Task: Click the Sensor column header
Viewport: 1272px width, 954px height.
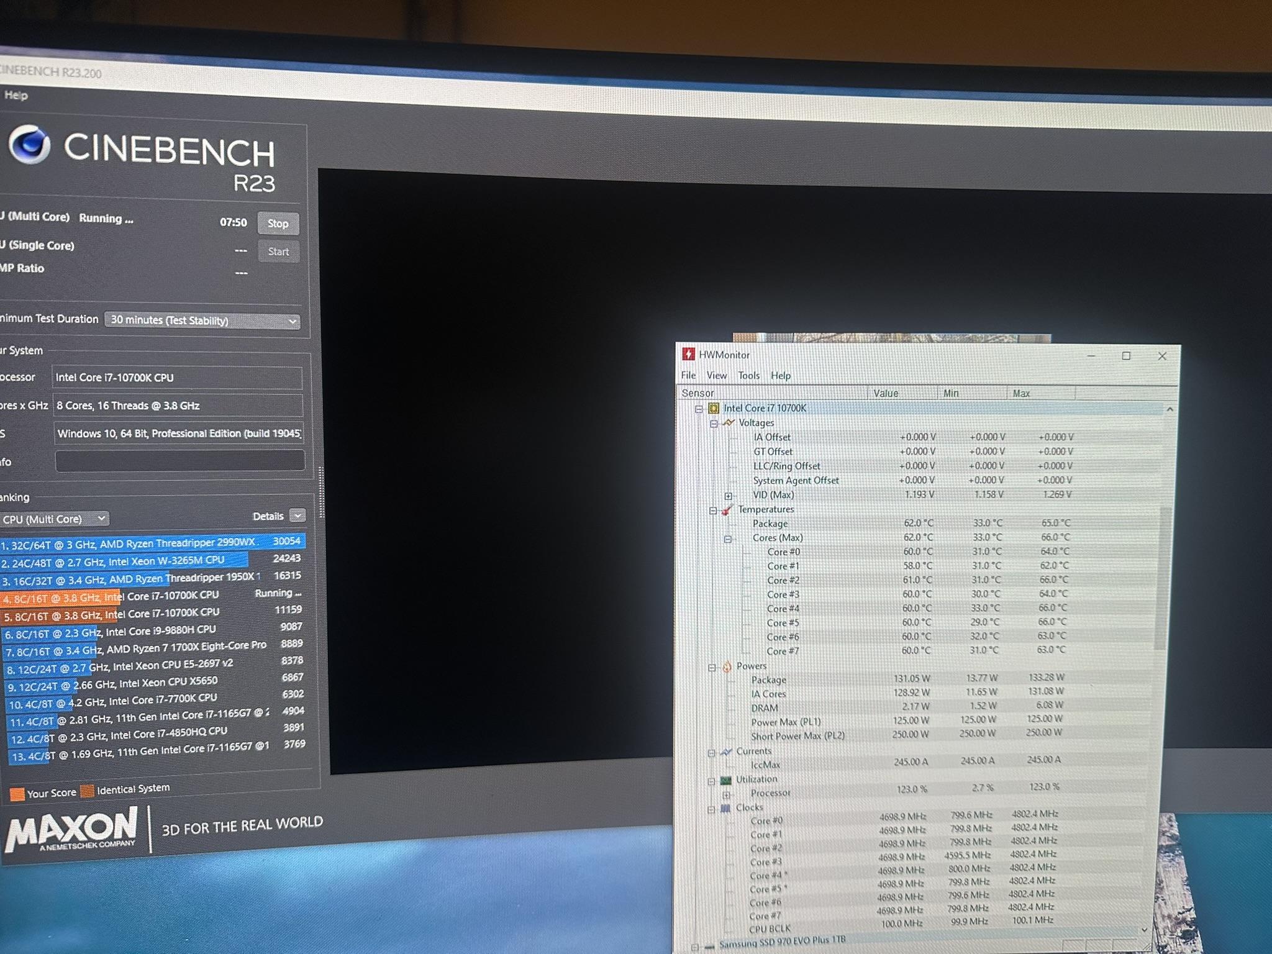Action: pos(773,393)
